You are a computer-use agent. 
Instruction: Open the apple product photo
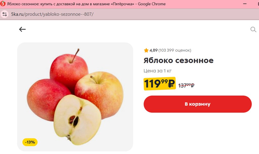coord(75,97)
